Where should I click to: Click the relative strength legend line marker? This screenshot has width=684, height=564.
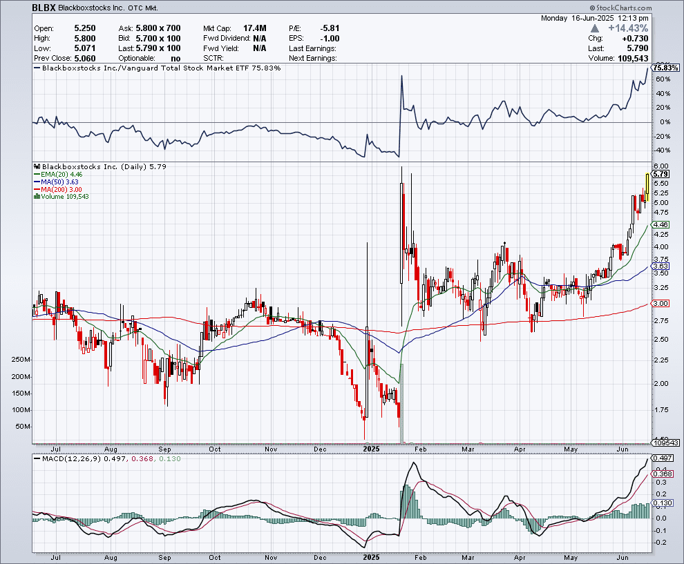point(37,68)
